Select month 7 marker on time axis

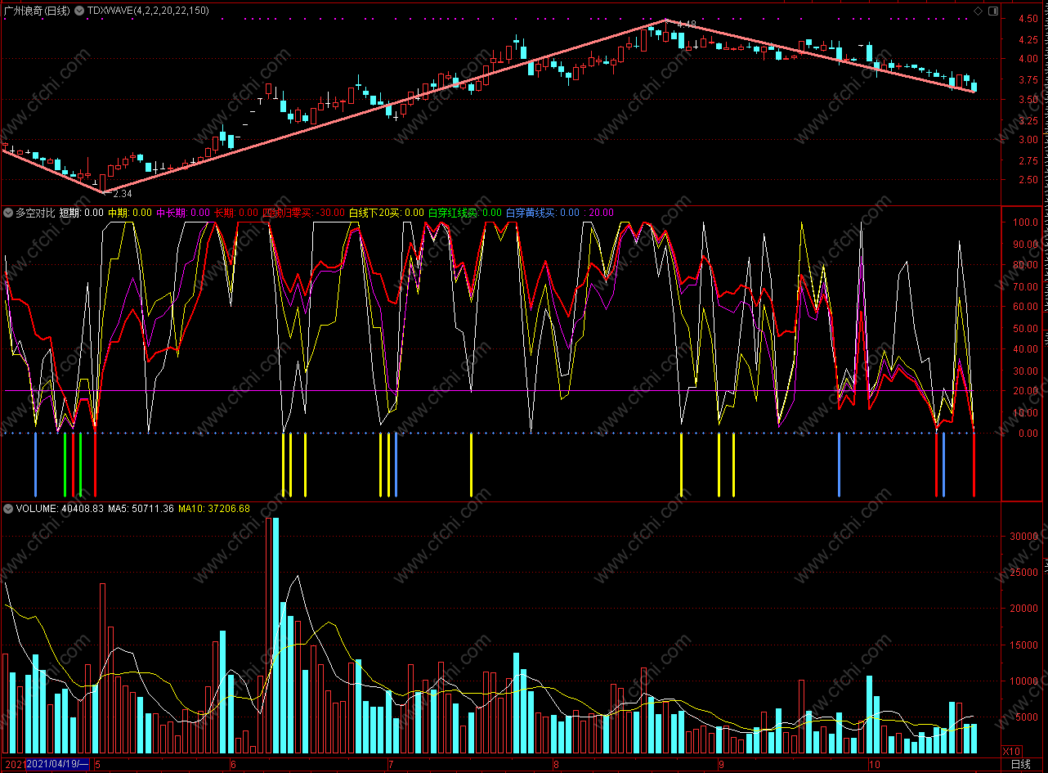(x=390, y=765)
